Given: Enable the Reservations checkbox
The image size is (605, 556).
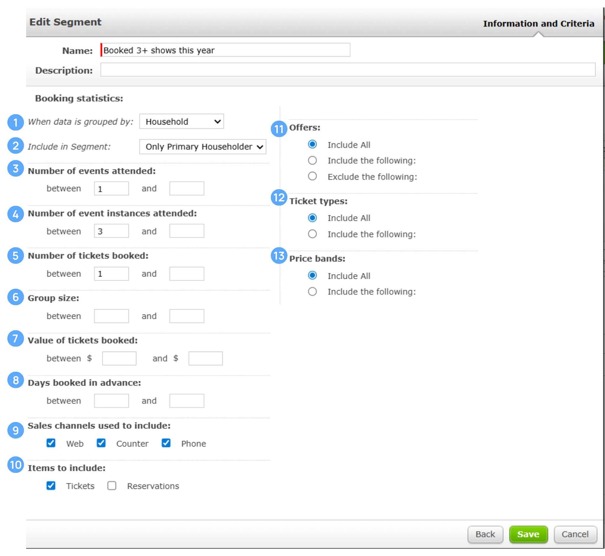Looking at the screenshot, I should 111,485.
